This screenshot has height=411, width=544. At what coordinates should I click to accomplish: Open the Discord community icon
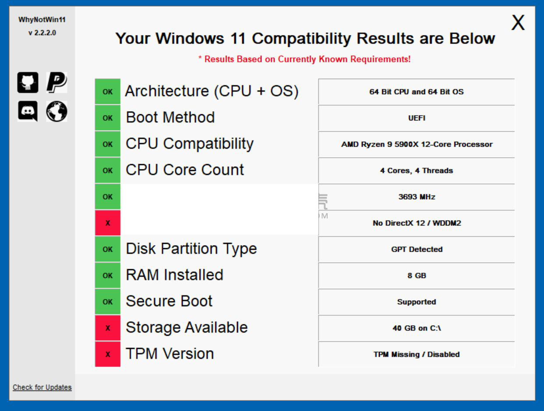coord(28,112)
